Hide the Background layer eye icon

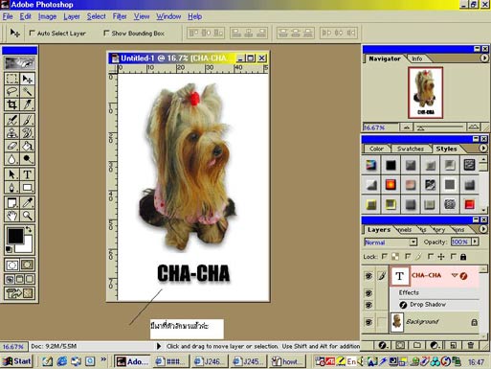point(368,322)
